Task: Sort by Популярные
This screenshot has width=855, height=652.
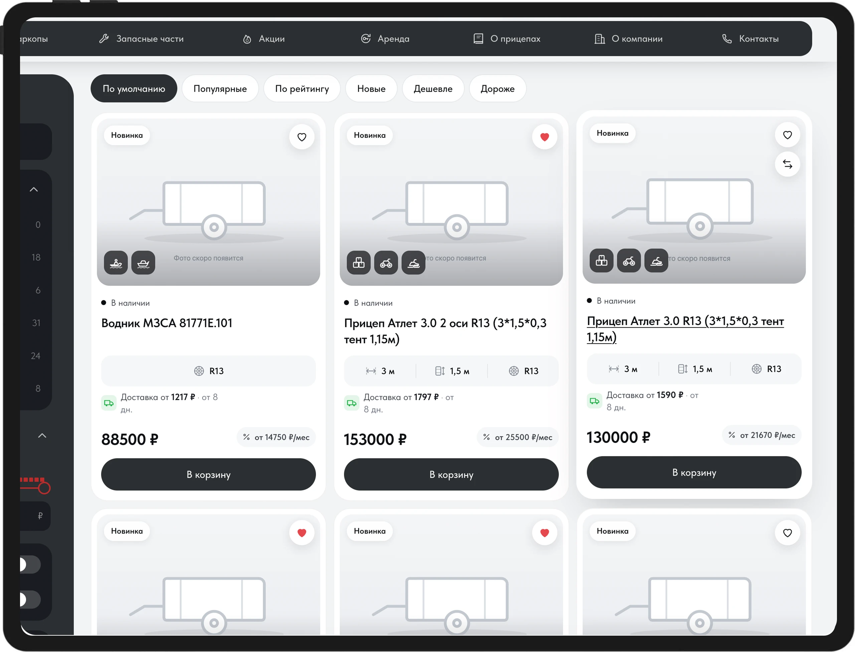Action: [220, 88]
